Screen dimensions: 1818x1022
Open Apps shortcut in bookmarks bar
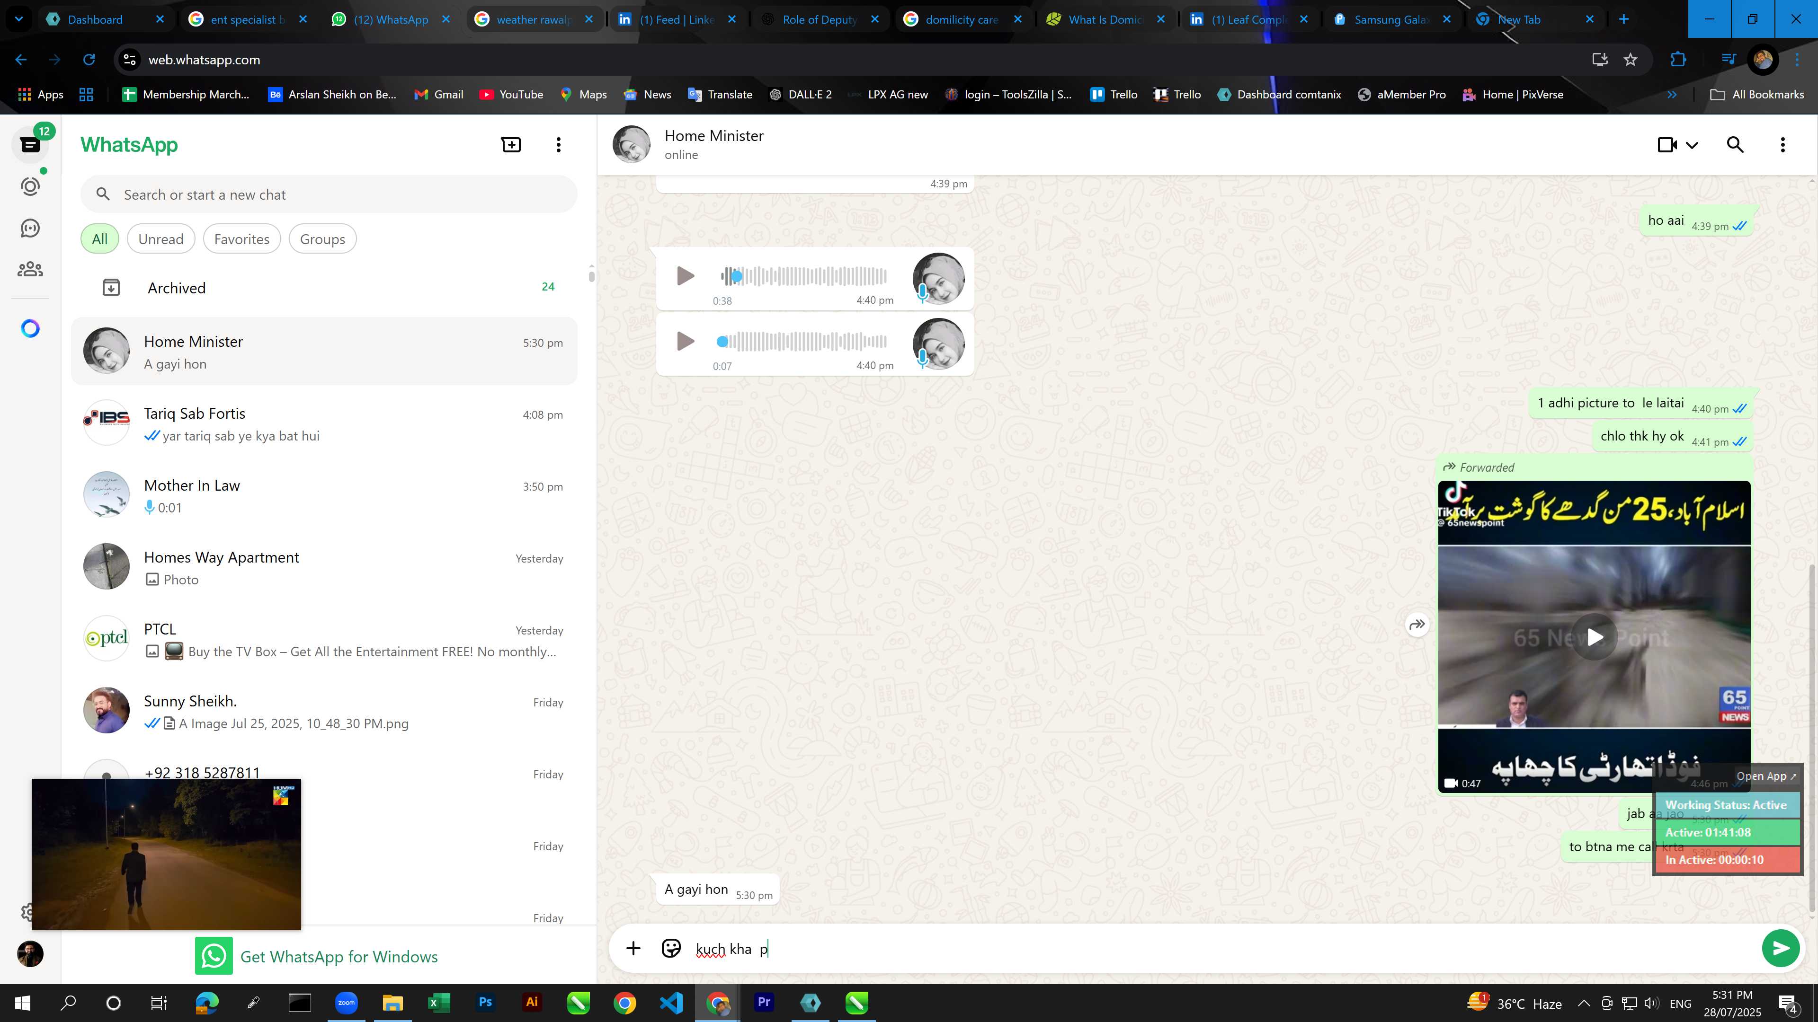tap(41, 95)
